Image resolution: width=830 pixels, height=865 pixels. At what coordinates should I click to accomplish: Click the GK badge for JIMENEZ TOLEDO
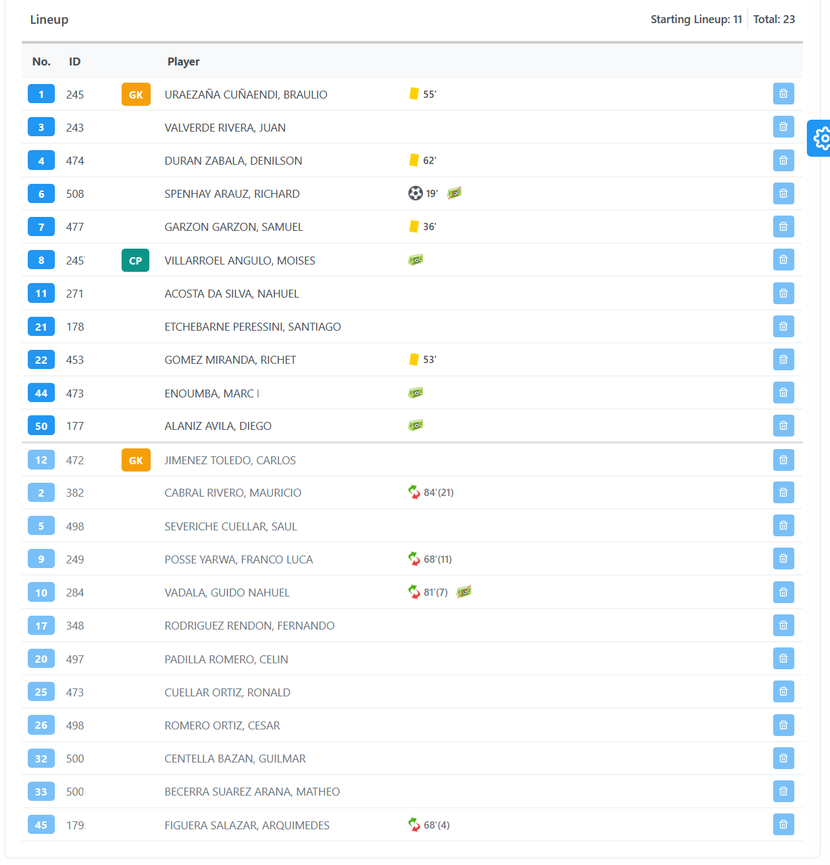click(x=135, y=460)
